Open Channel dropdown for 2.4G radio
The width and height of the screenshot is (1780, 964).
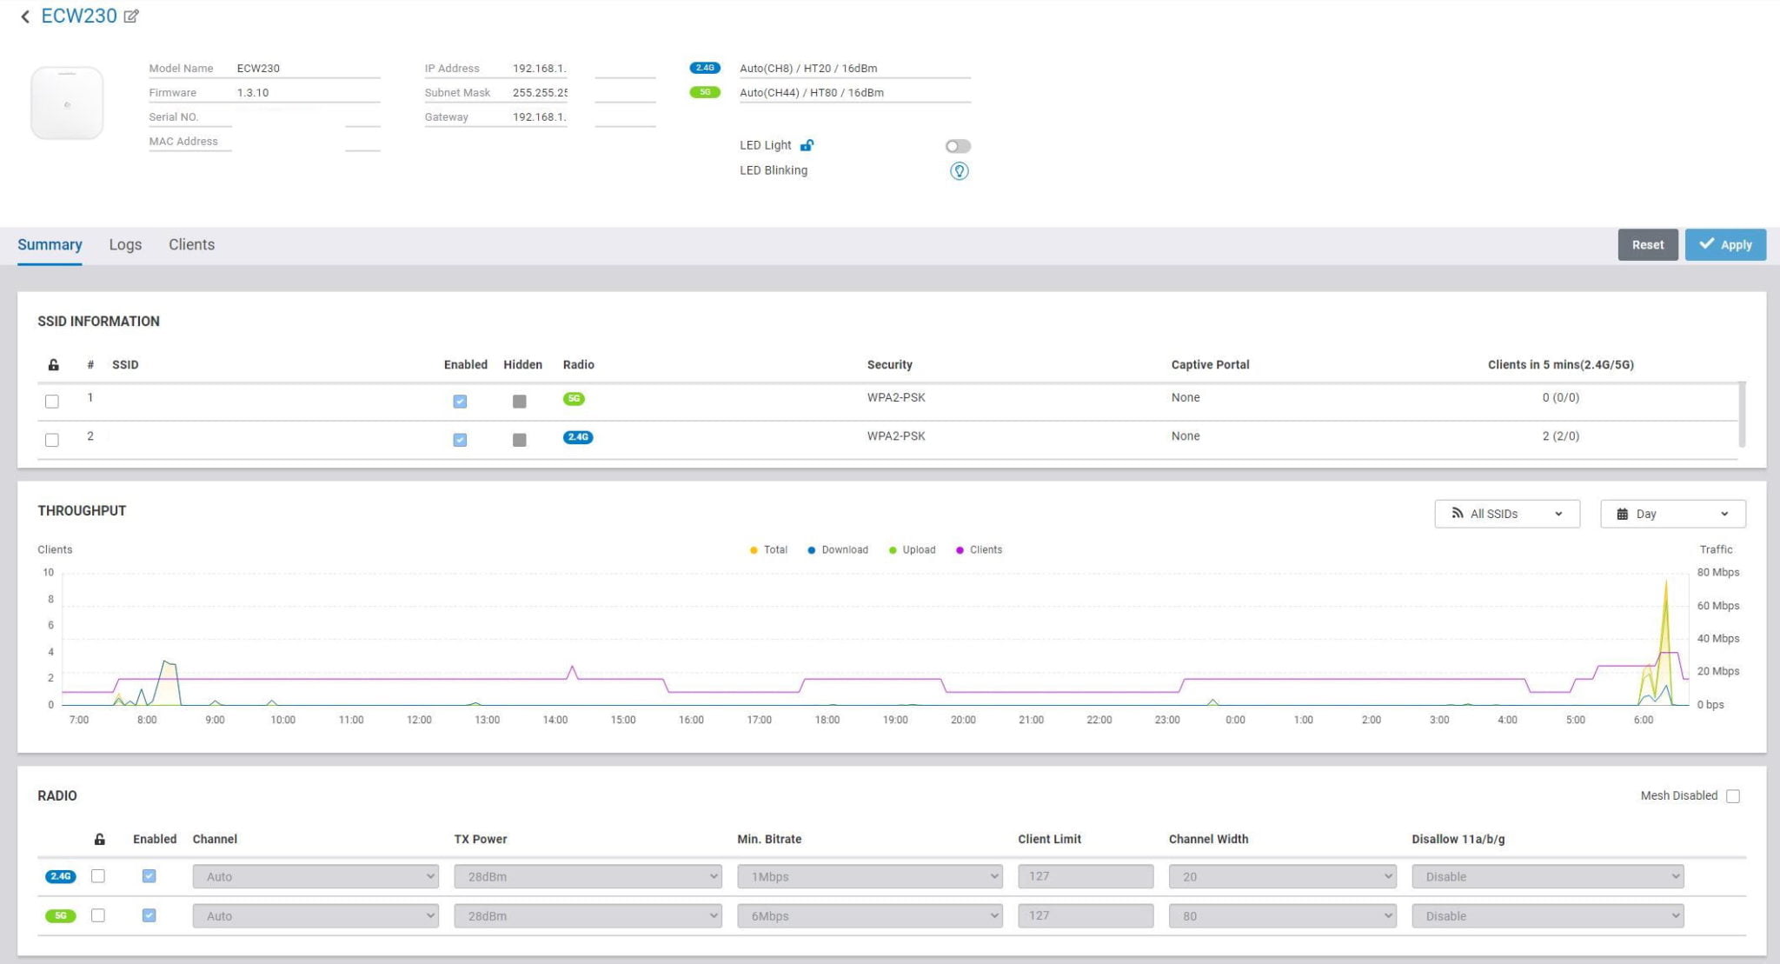315,876
